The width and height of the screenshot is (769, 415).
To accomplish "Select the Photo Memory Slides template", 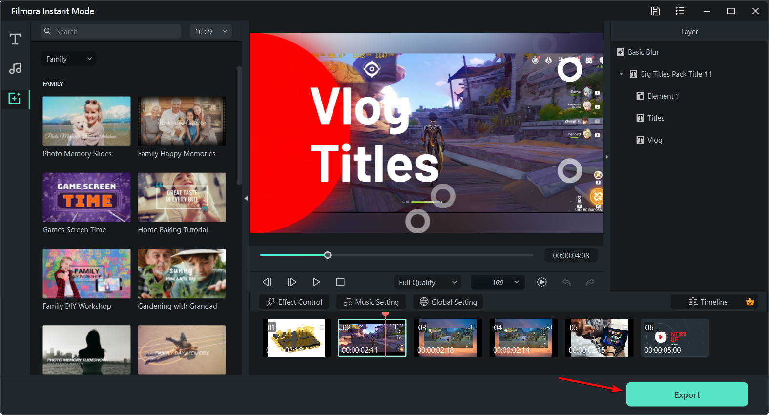I will click(86, 121).
